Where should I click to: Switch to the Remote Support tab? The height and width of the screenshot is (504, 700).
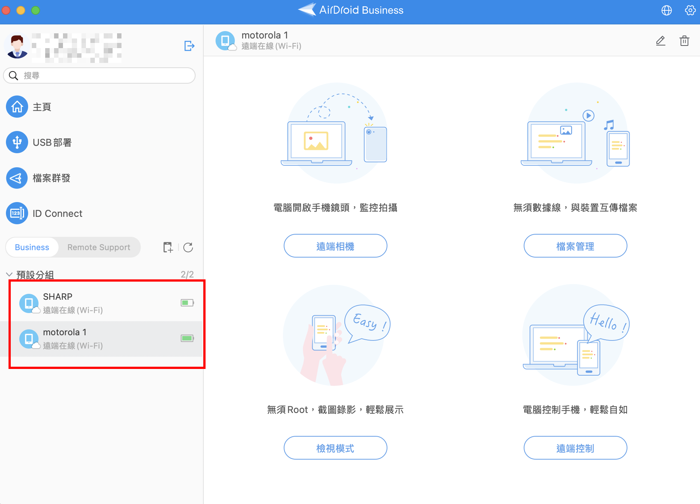pos(99,247)
